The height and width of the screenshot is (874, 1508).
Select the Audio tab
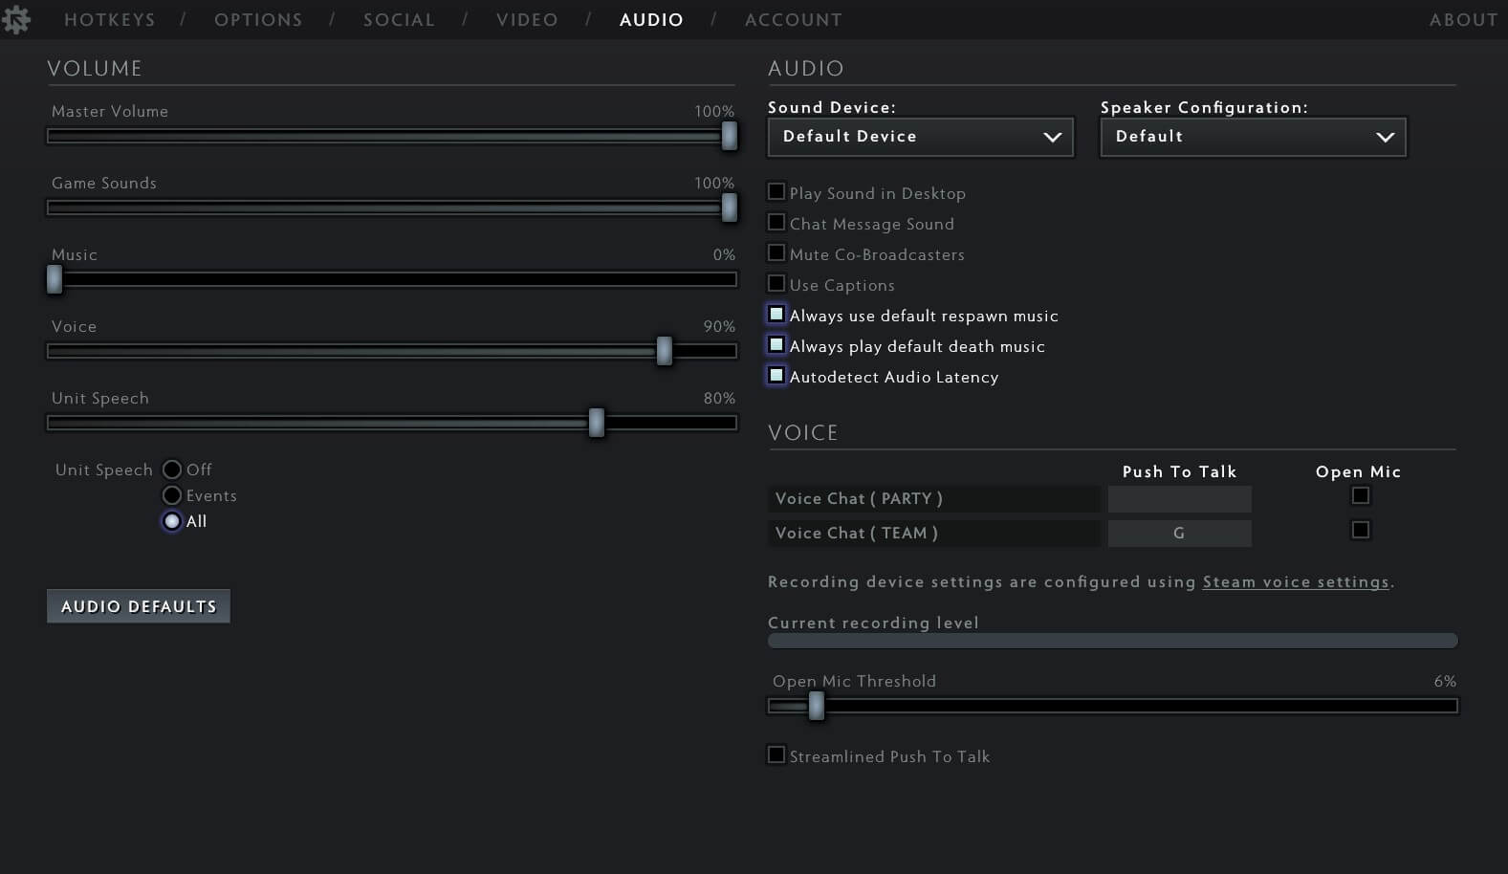(x=651, y=20)
